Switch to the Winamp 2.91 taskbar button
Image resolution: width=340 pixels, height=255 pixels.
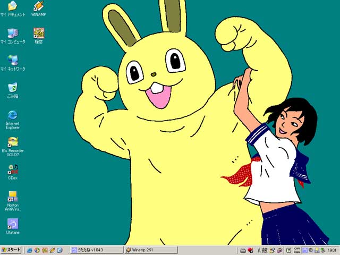(151, 250)
